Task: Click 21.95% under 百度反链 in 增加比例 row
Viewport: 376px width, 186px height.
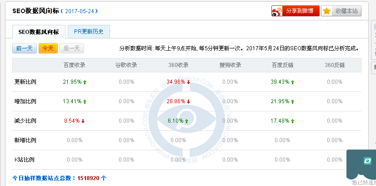Action: (280, 101)
